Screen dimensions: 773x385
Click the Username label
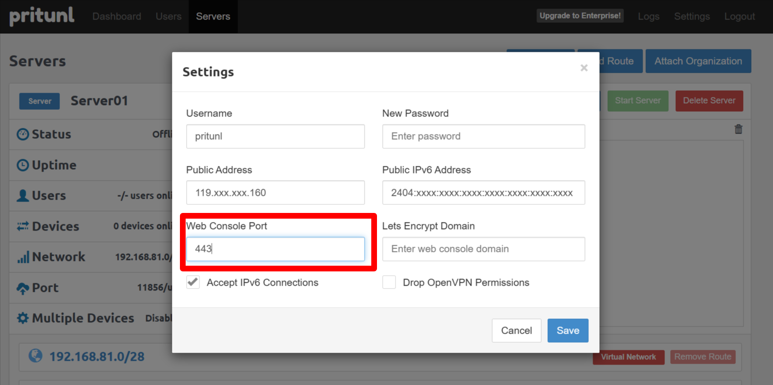pyautogui.click(x=209, y=113)
